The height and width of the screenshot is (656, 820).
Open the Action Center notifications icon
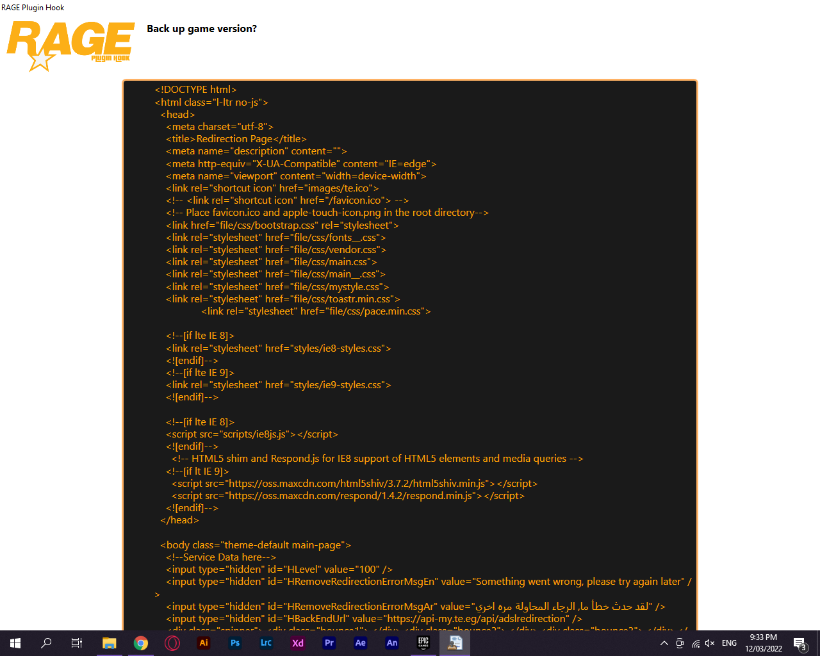(x=800, y=643)
